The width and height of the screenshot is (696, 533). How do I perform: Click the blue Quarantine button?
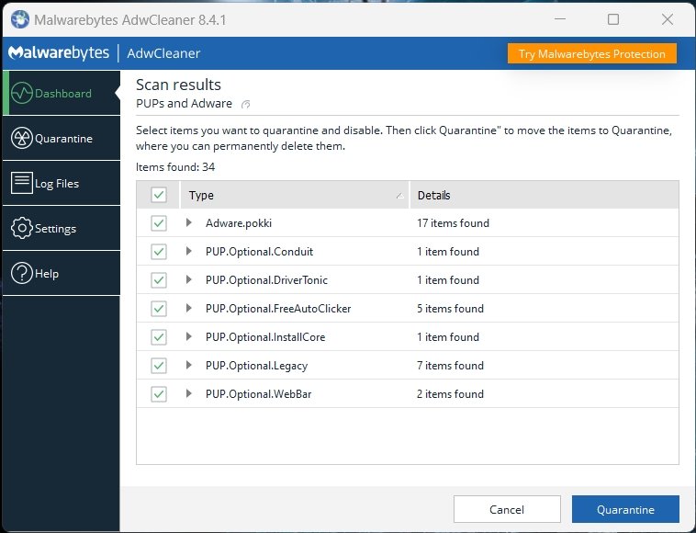point(625,509)
